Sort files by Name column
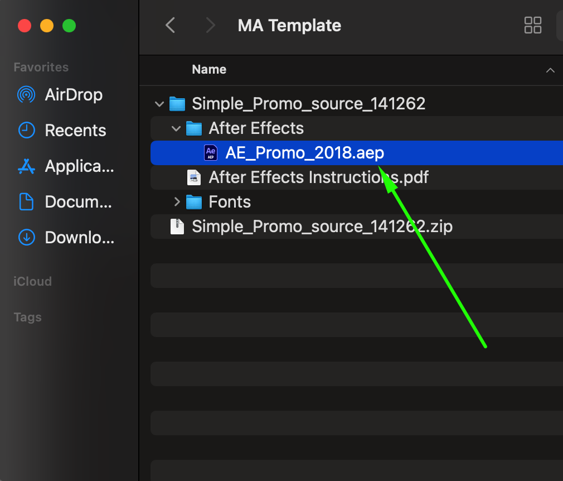 pos(209,70)
